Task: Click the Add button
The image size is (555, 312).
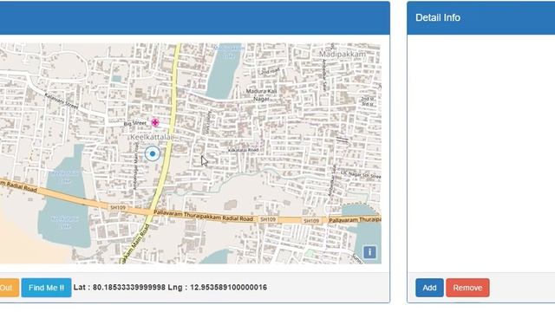Action: coord(429,288)
